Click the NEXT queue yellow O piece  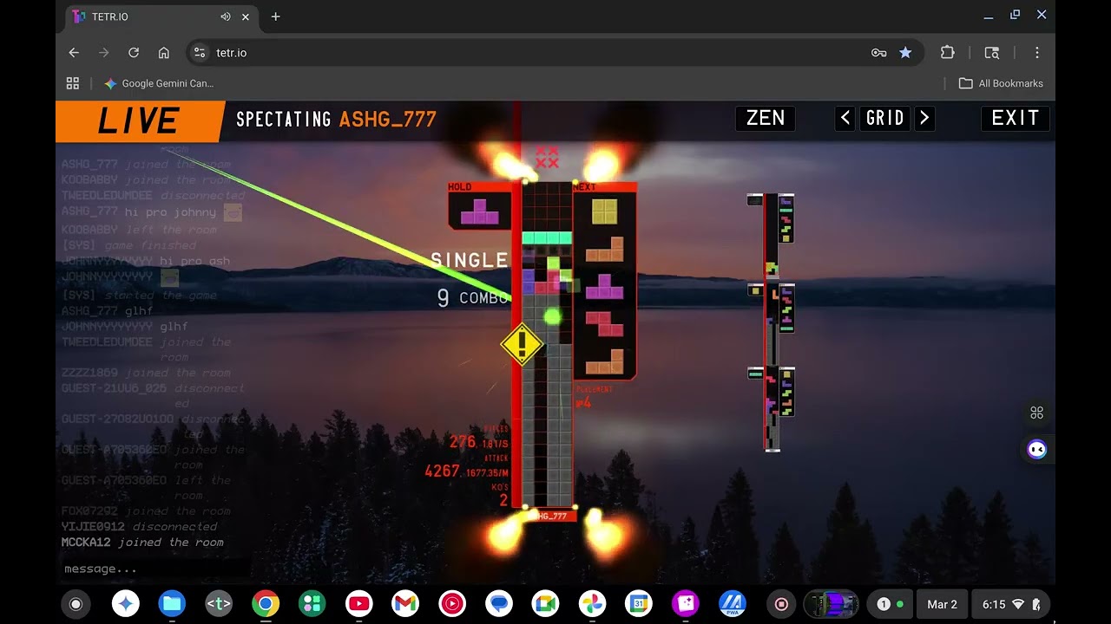[604, 211]
